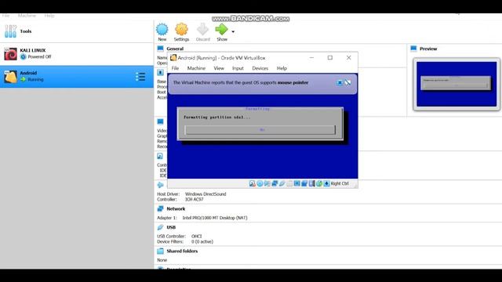Click the green Show arrow icon
Image resolution: width=502 pixels, height=282 pixels.
point(221,30)
